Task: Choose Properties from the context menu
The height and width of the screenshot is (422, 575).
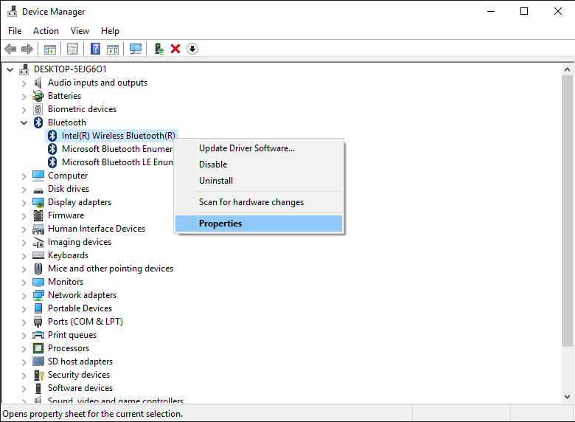Action: click(x=220, y=224)
